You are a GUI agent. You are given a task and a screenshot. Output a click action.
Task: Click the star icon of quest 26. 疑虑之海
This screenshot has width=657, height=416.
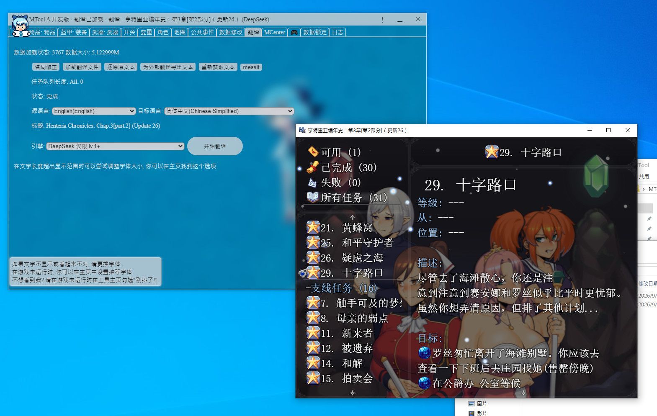313,257
